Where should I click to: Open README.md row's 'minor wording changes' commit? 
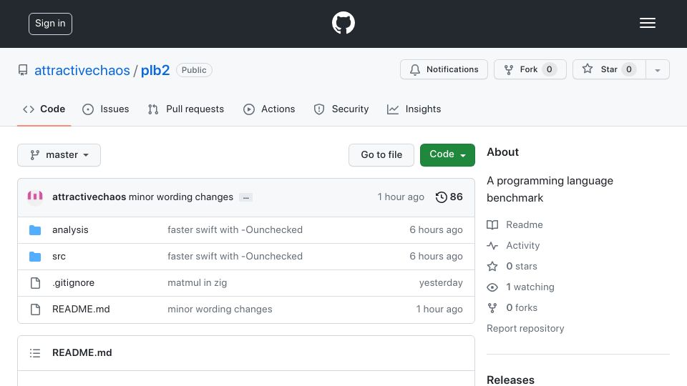(x=220, y=309)
